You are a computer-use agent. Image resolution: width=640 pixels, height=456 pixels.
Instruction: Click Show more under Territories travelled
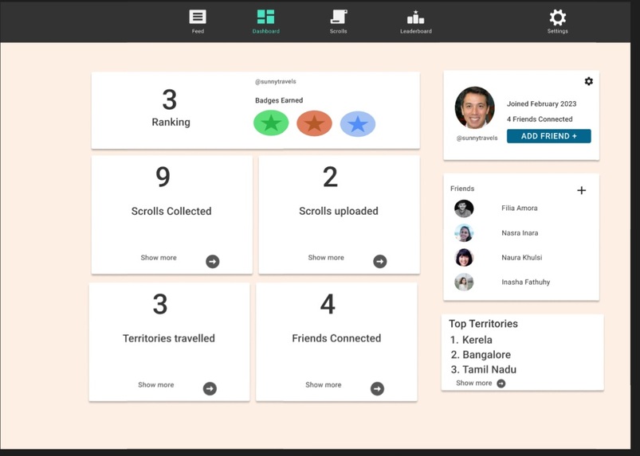[x=156, y=384]
